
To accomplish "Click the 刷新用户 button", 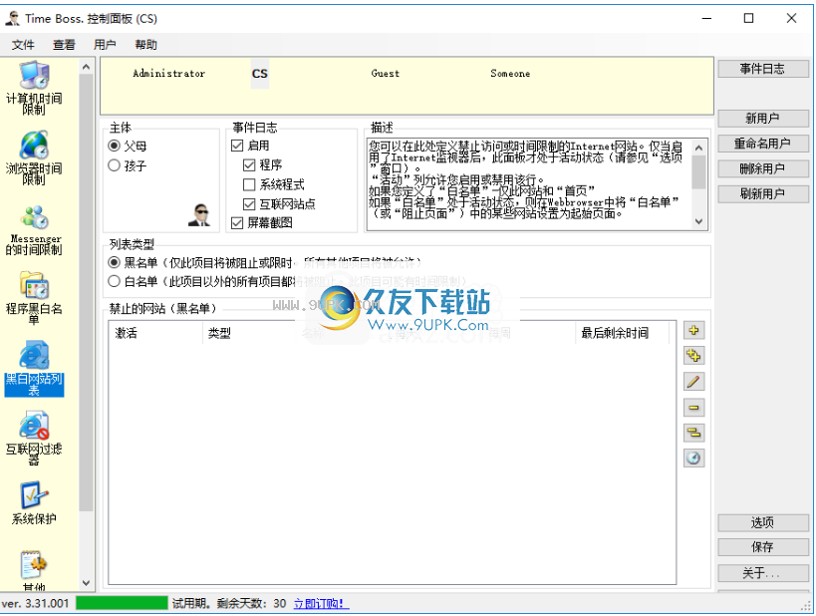I will tap(763, 194).
